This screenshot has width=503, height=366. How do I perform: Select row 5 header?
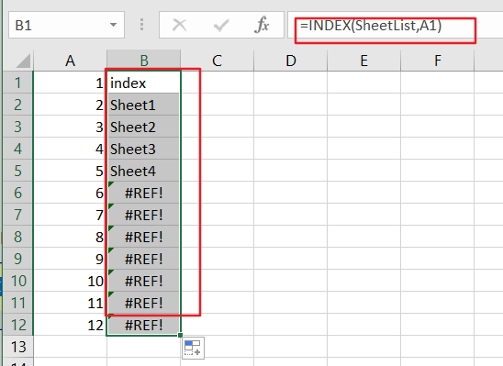[x=17, y=171]
